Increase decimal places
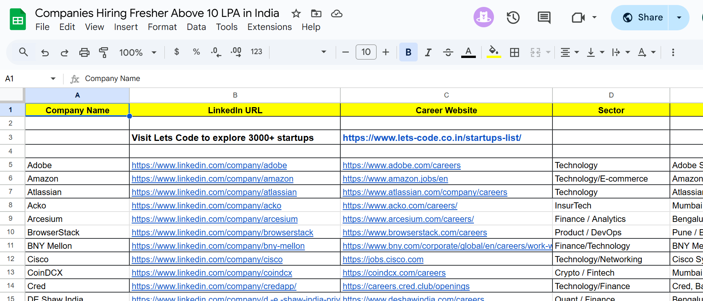The height and width of the screenshot is (301, 703). click(236, 52)
